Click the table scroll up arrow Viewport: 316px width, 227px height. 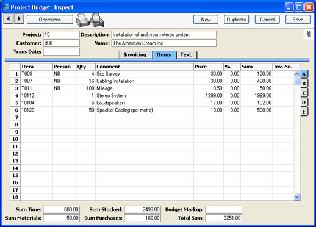[297, 74]
